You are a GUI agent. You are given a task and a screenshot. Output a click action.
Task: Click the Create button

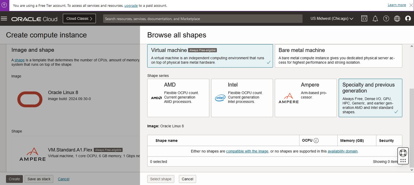(14, 179)
